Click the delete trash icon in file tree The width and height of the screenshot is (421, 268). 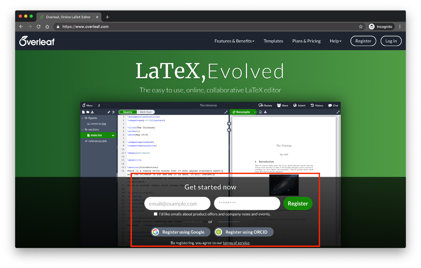click(113, 112)
